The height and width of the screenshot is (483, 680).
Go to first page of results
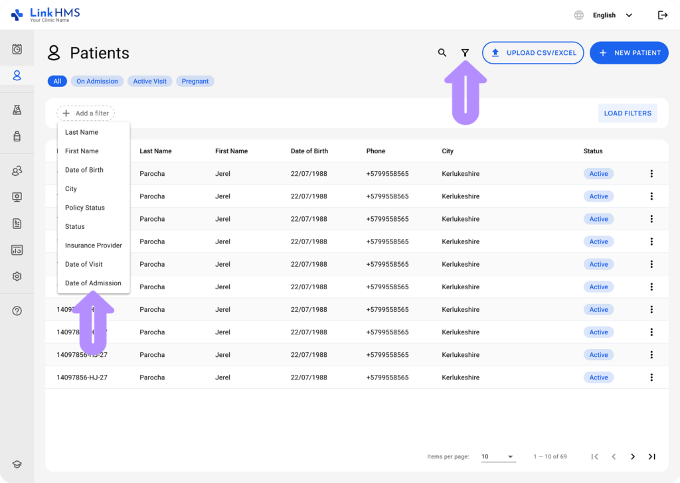click(594, 456)
